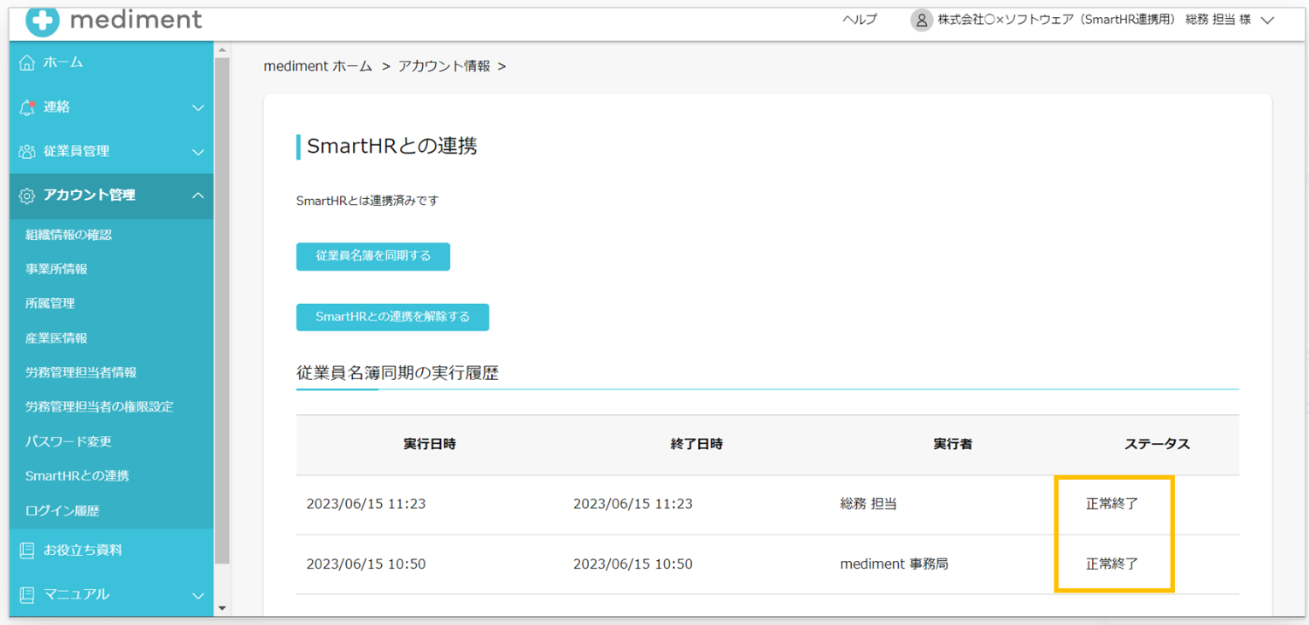
Task: Click end time 2023/06/15 10:50 in 終了日時 column
Action: pyautogui.click(x=633, y=564)
